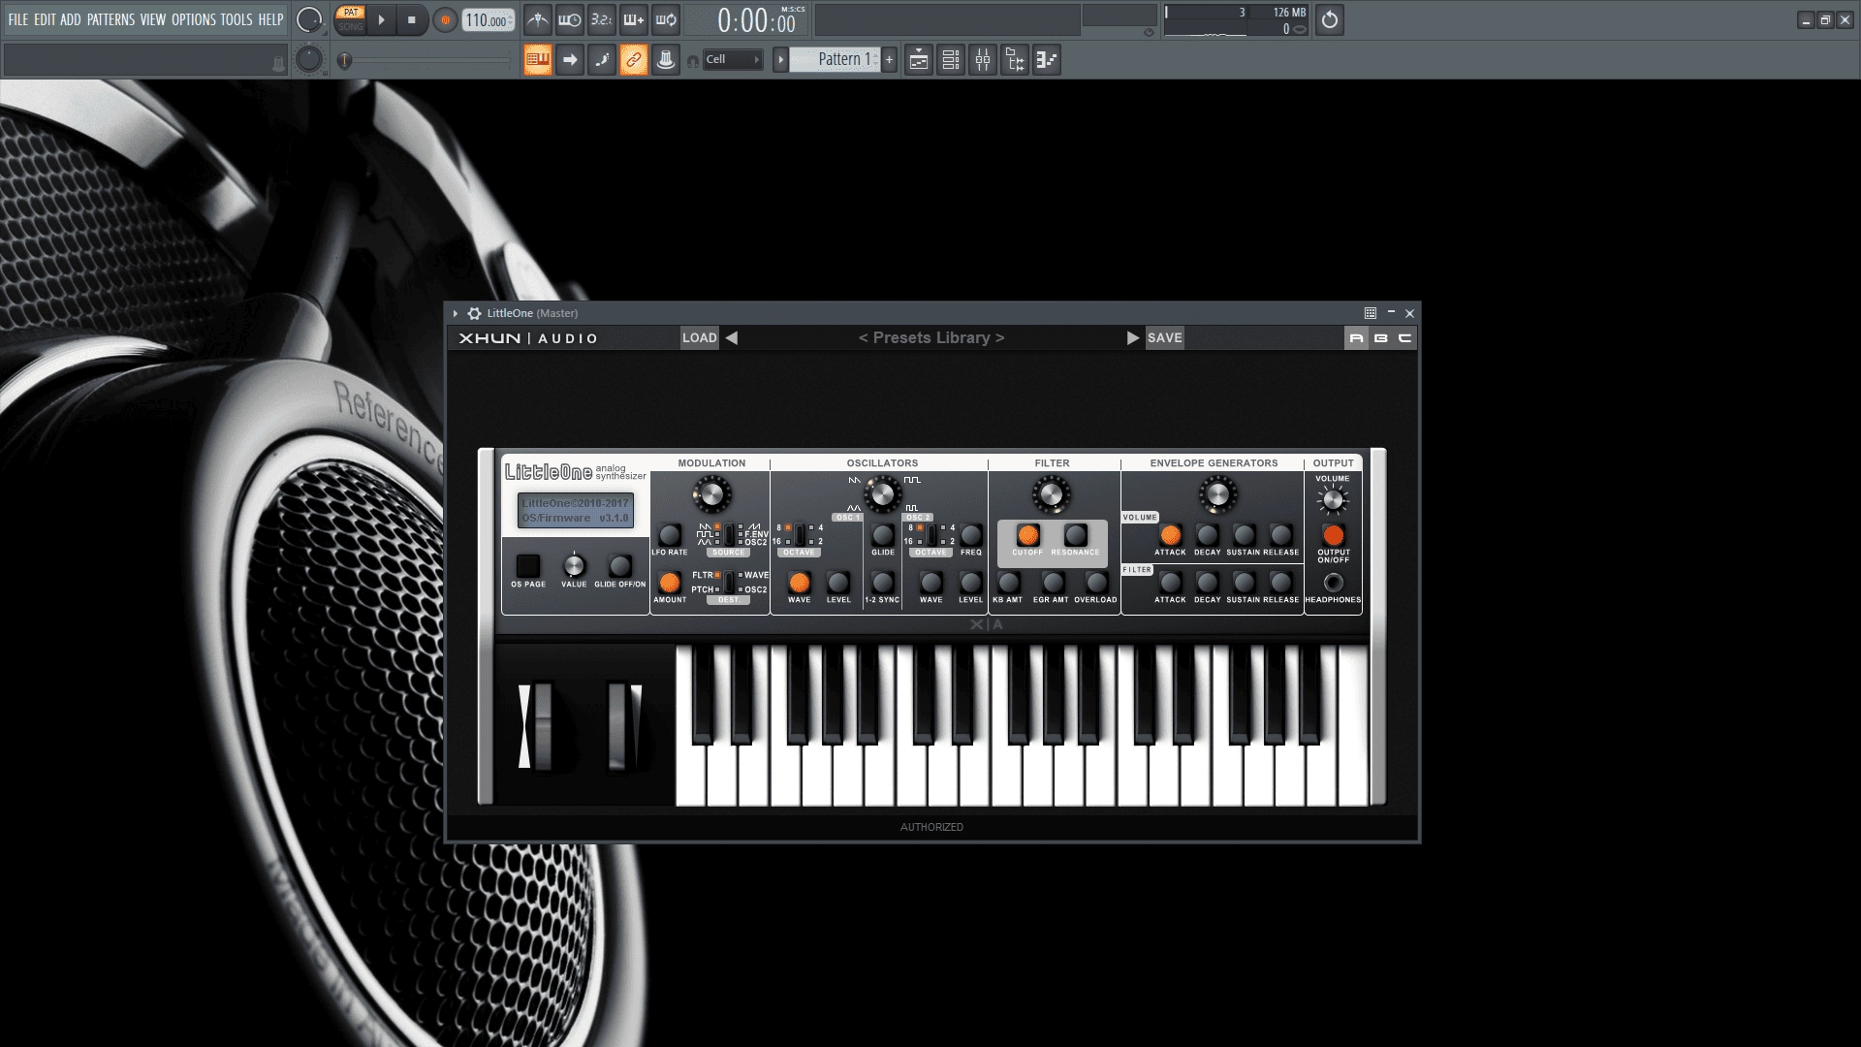Toggle the OUTPUT ON/OFF red button
This screenshot has width=1861, height=1047.
1334,535
